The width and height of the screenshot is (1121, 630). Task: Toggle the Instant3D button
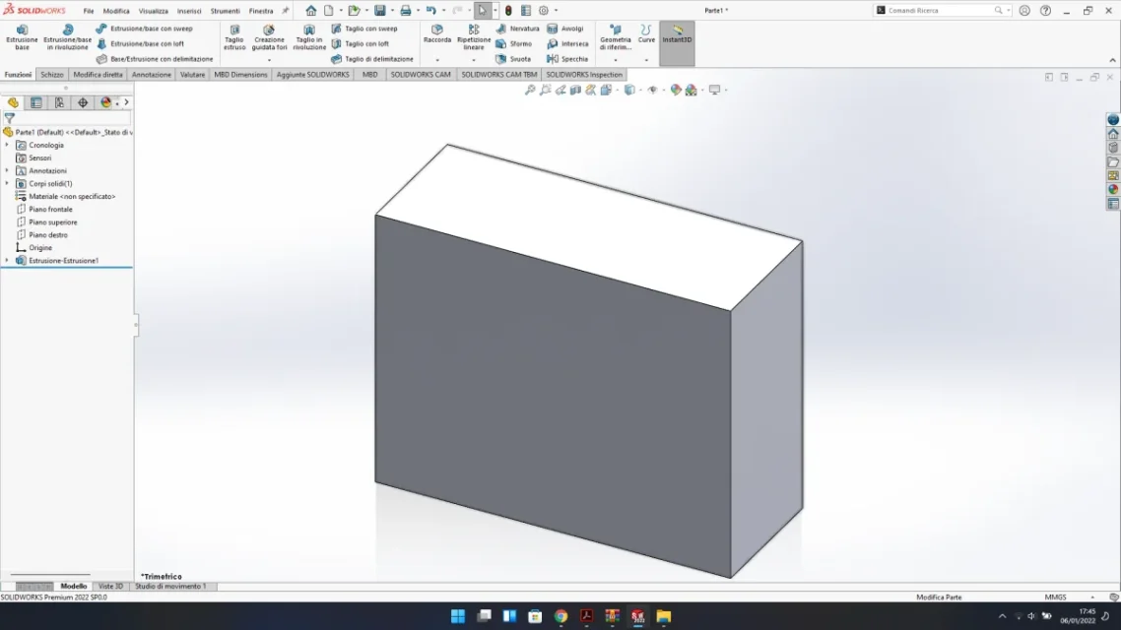(x=677, y=36)
